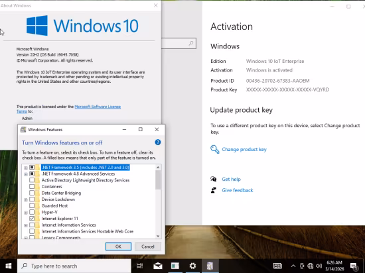Open the Give feedback link

tap(238, 190)
